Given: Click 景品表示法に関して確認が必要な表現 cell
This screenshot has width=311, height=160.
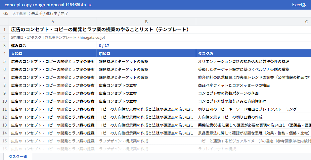Looking at the screenshot, I should click(253, 133).
